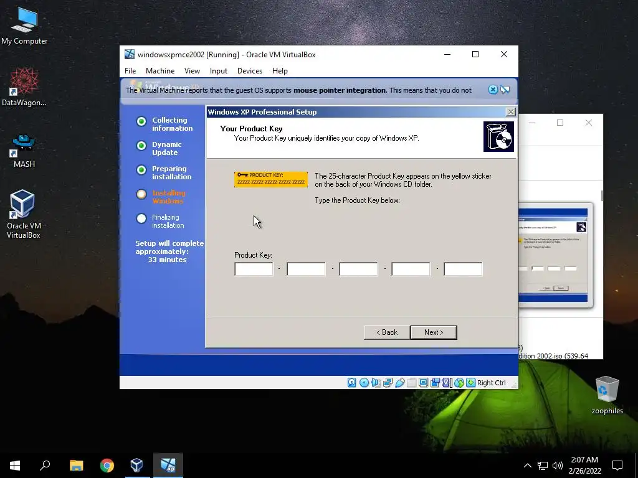Dismiss the mouse integration notification

coord(493,90)
